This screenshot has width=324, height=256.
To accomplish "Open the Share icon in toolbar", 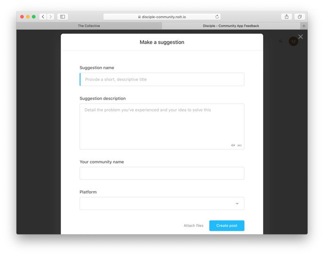I will click(287, 17).
